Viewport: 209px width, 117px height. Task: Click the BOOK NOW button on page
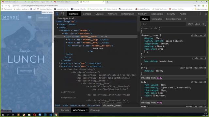coord(43,18)
